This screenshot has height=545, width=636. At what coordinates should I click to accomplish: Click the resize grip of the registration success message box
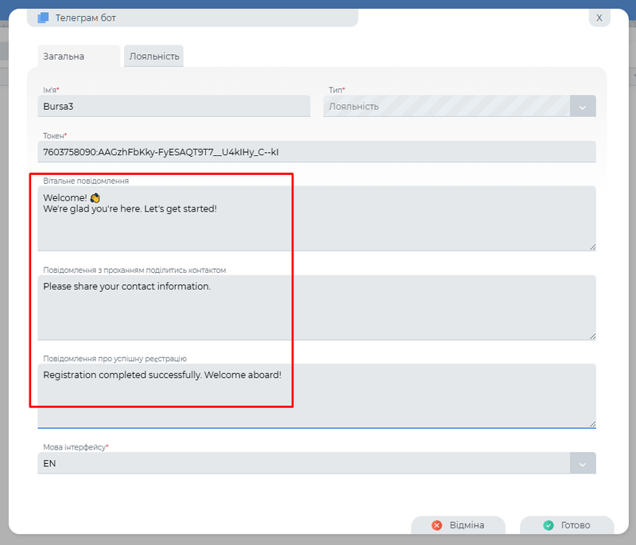(592, 424)
